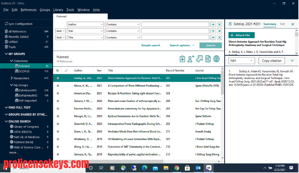Open Google Chrome from the taskbar

[177, 168]
